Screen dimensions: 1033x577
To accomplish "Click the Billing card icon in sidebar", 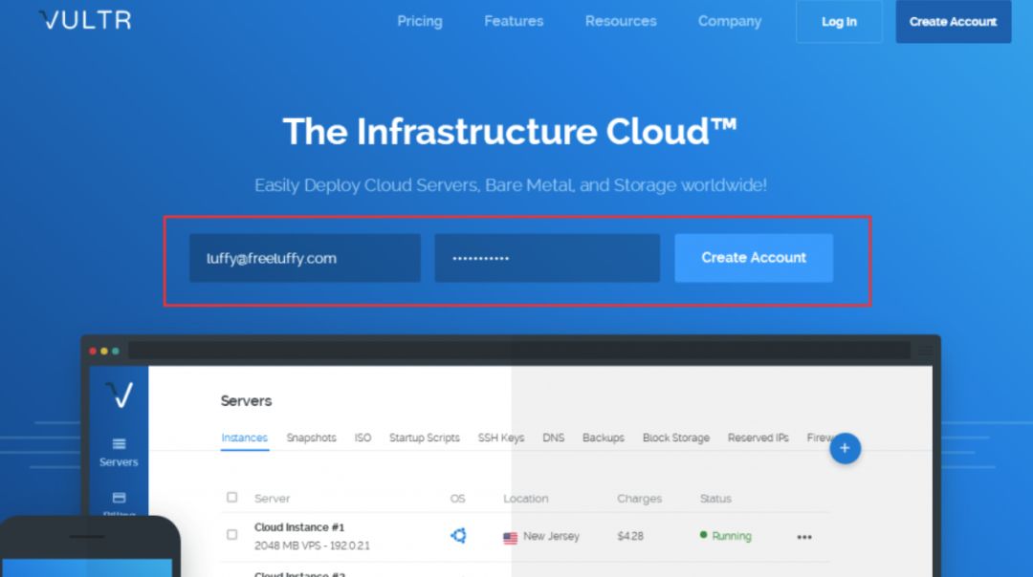I will click(119, 499).
